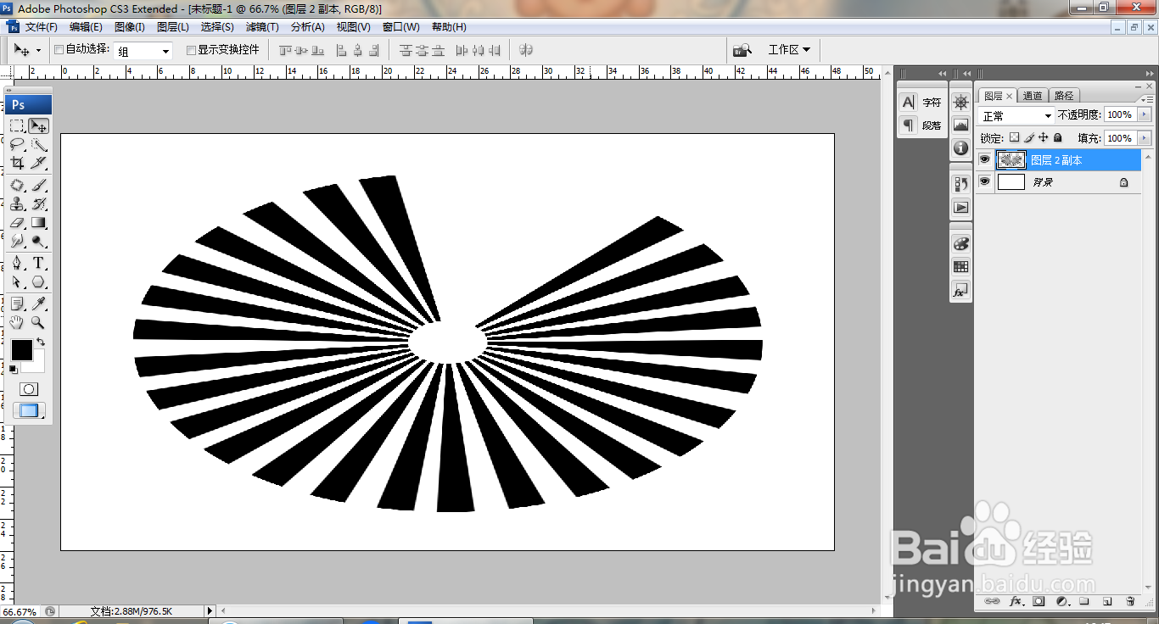
Task: Open the 图像(I) menu
Action: [130, 27]
